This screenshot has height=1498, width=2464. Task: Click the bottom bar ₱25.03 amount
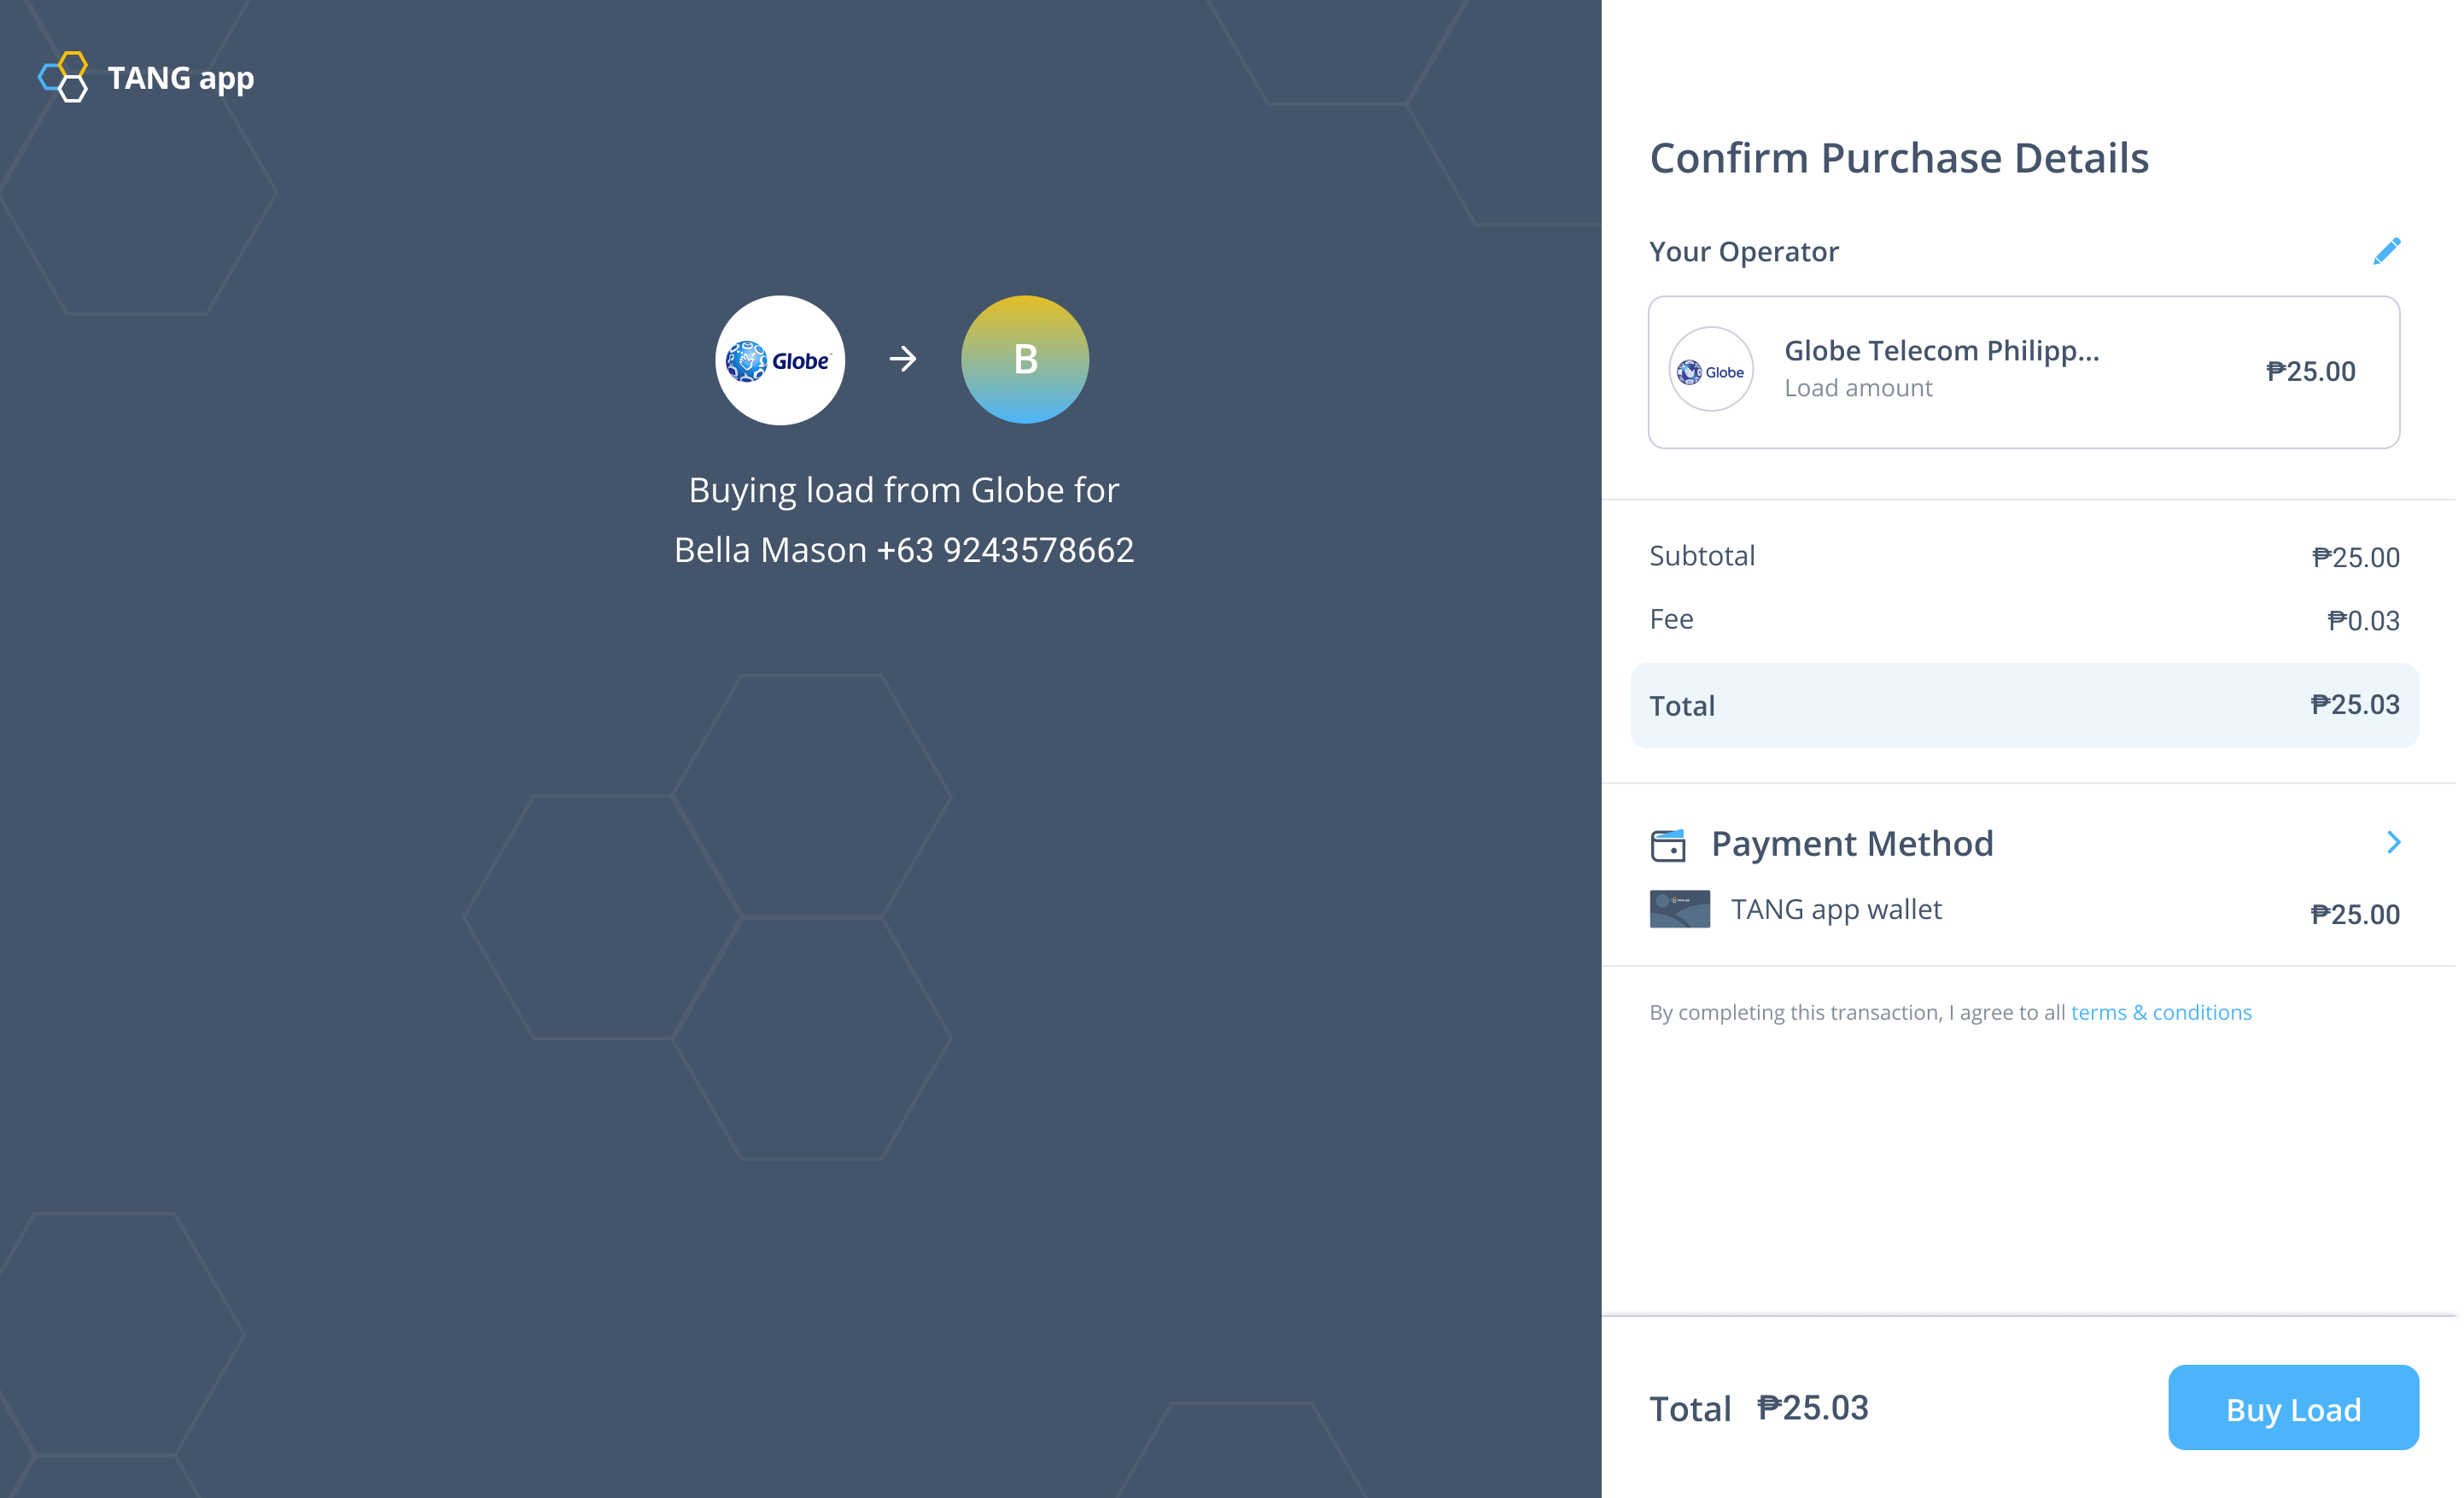click(x=1812, y=1407)
